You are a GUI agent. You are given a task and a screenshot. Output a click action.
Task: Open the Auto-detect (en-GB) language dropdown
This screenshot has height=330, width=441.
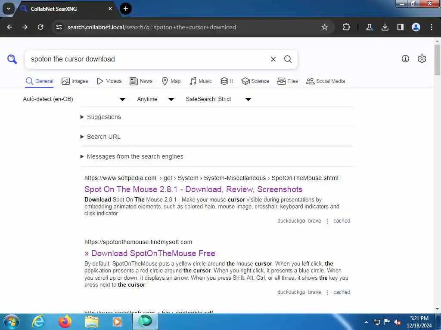coord(74,99)
